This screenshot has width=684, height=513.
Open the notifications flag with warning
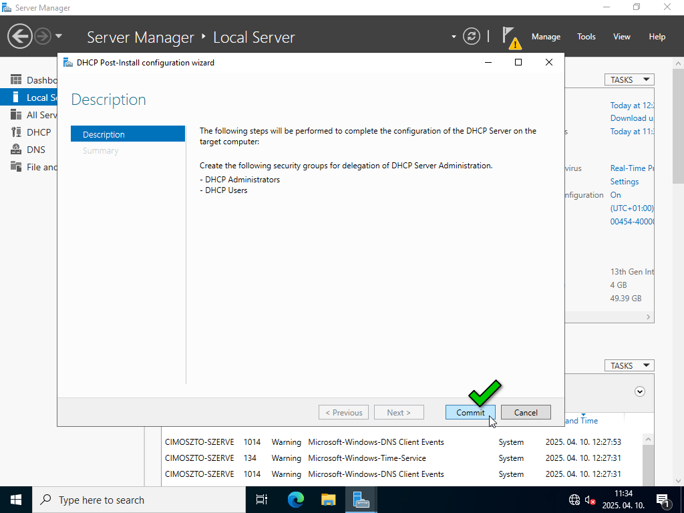(x=510, y=37)
